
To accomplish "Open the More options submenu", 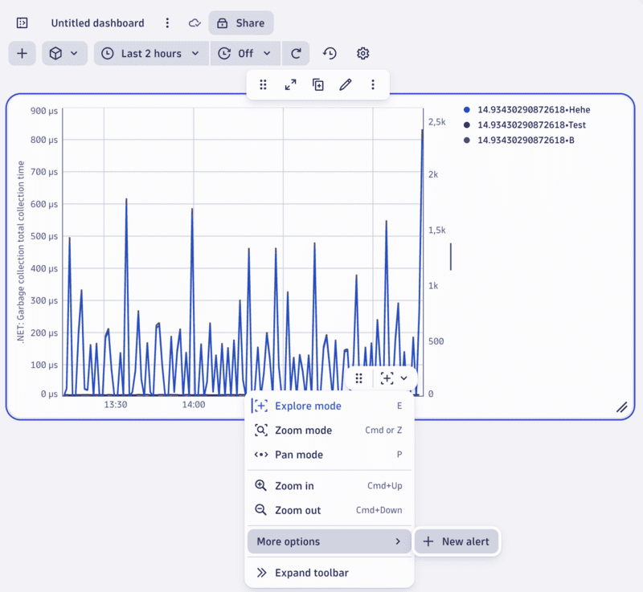I will (329, 541).
